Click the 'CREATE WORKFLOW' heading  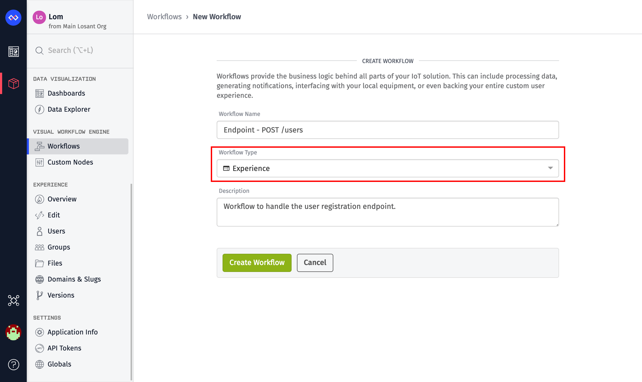[388, 61]
